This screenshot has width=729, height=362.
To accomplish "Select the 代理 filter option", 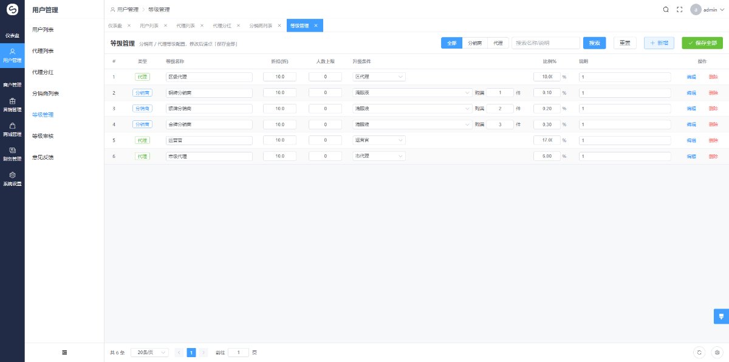I will point(498,43).
